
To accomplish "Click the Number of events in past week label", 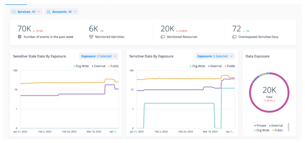I will 48,37.
